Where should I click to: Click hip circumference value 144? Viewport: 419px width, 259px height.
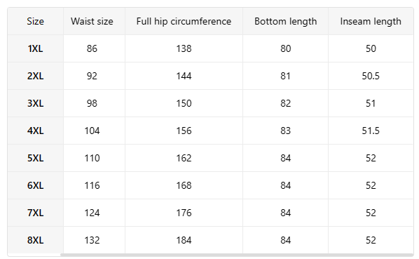click(x=184, y=76)
